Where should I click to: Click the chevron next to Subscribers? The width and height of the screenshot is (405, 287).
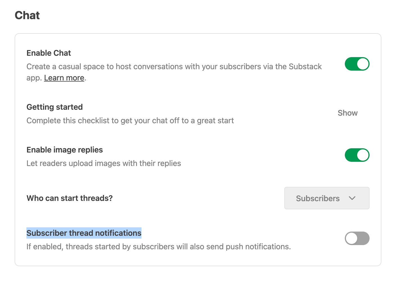point(352,198)
